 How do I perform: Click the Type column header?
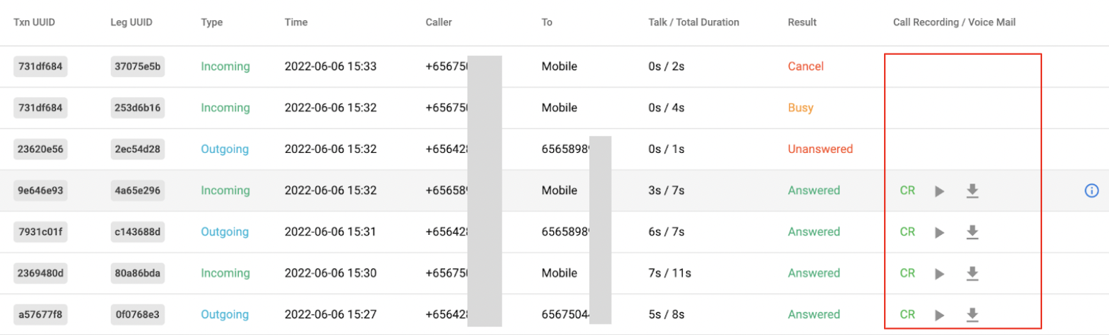click(x=212, y=22)
